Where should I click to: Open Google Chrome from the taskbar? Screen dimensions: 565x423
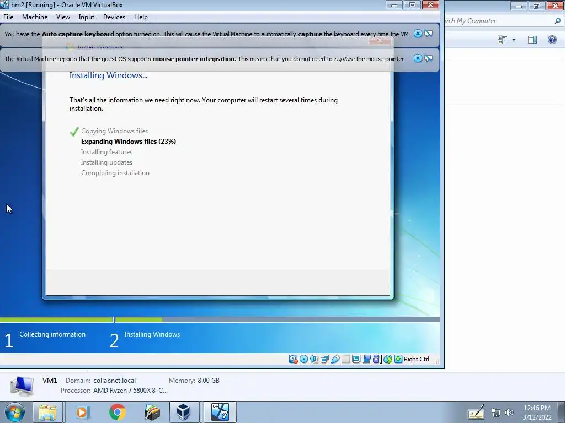117,412
